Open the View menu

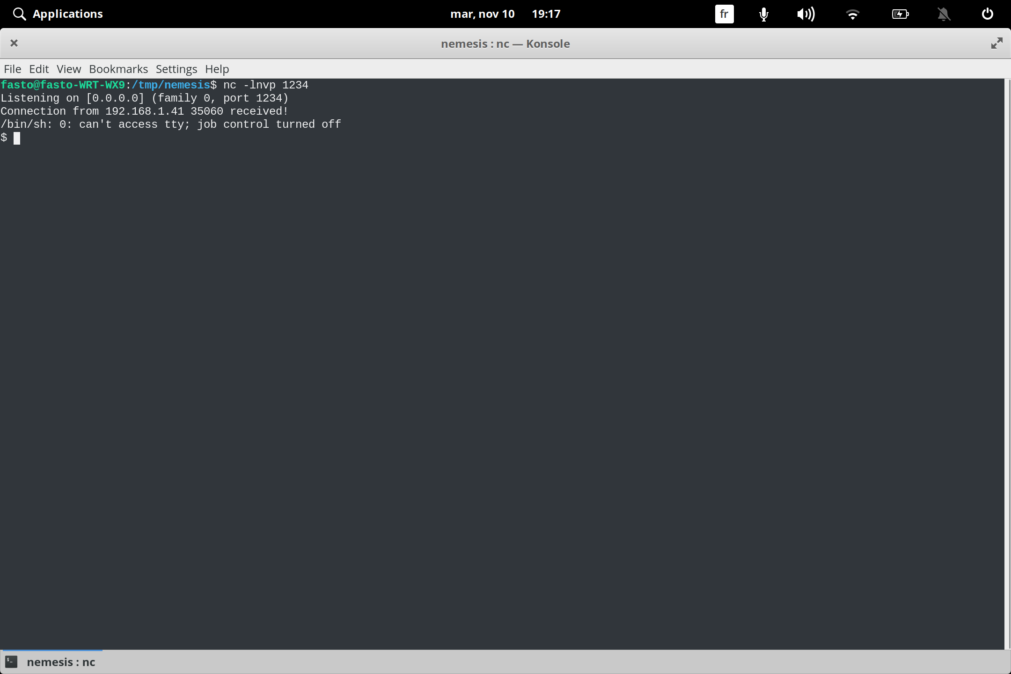(68, 69)
